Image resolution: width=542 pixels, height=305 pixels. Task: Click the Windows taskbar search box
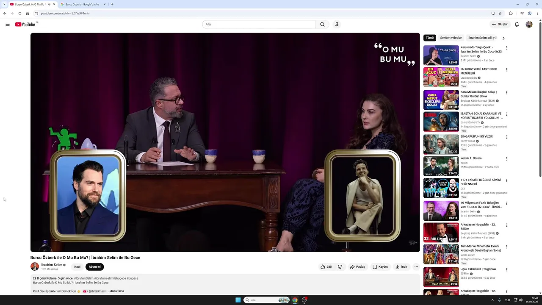[267, 300]
